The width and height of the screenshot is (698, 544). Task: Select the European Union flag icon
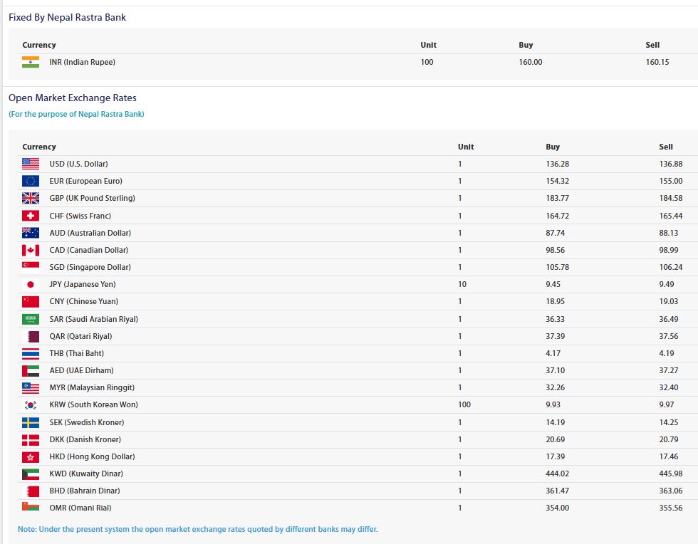[30, 181]
